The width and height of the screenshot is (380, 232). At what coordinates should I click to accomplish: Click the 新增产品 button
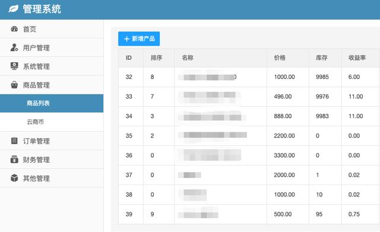click(139, 39)
